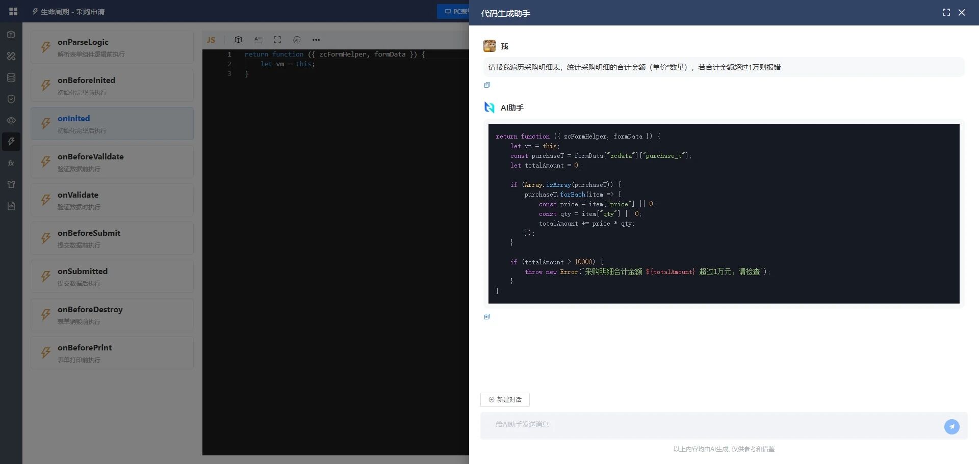Open the AI assistant toolbar icon
The image size is (979, 464).
297,40
